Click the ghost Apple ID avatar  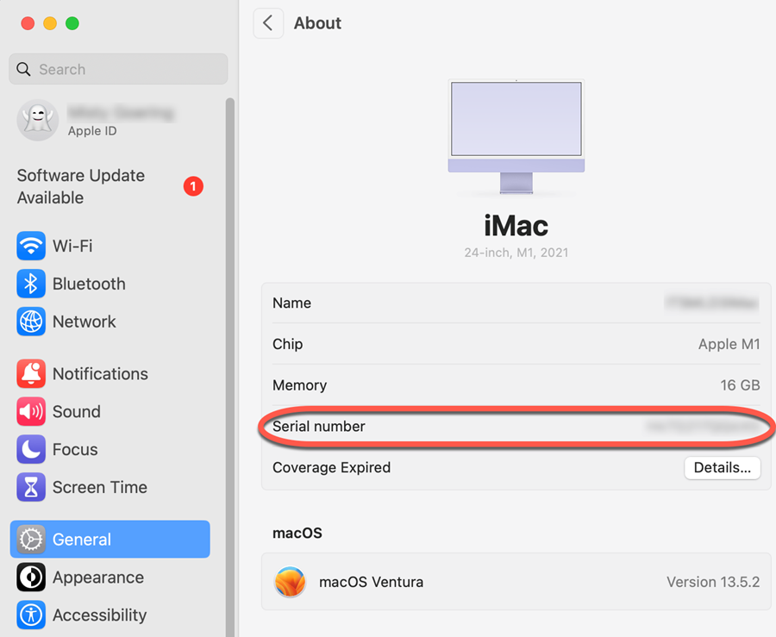click(38, 120)
